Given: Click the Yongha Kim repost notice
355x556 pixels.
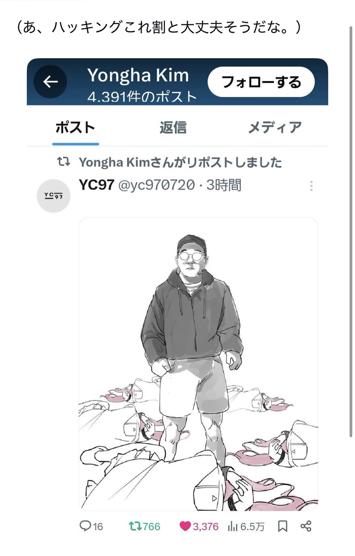Looking at the screenshot, I should (180, 163).
